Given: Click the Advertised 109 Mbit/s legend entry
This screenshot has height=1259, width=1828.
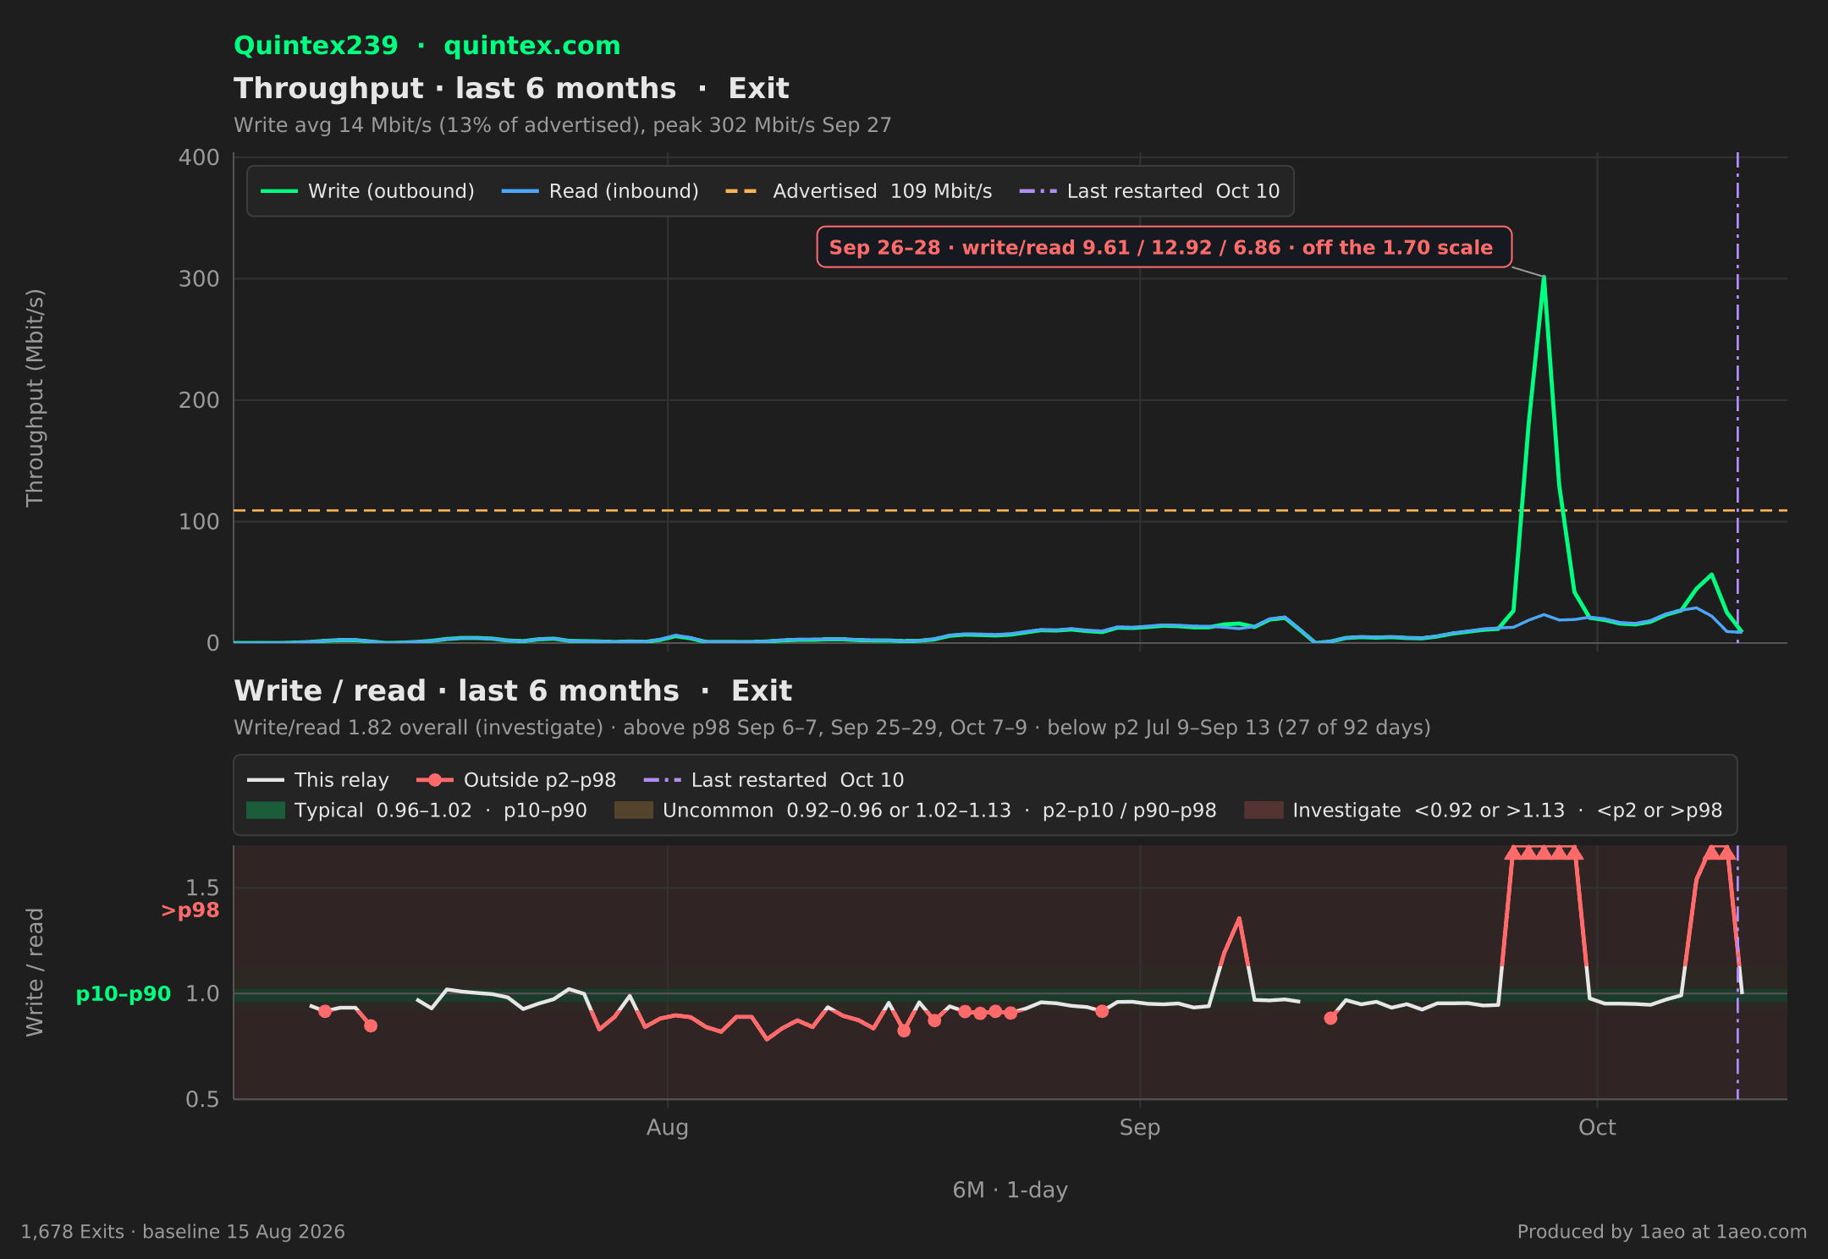Looking at the screenshot, I should click(859, 191).
